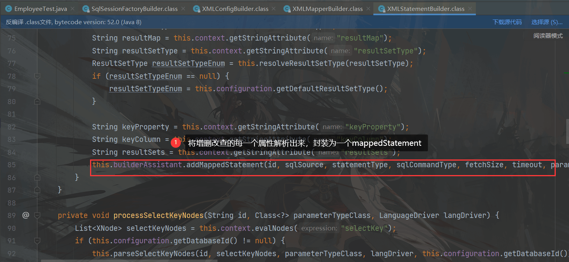Click LanguageDriver parameter type on line 89
Viewport: 569px width, 262px height.
409,215
